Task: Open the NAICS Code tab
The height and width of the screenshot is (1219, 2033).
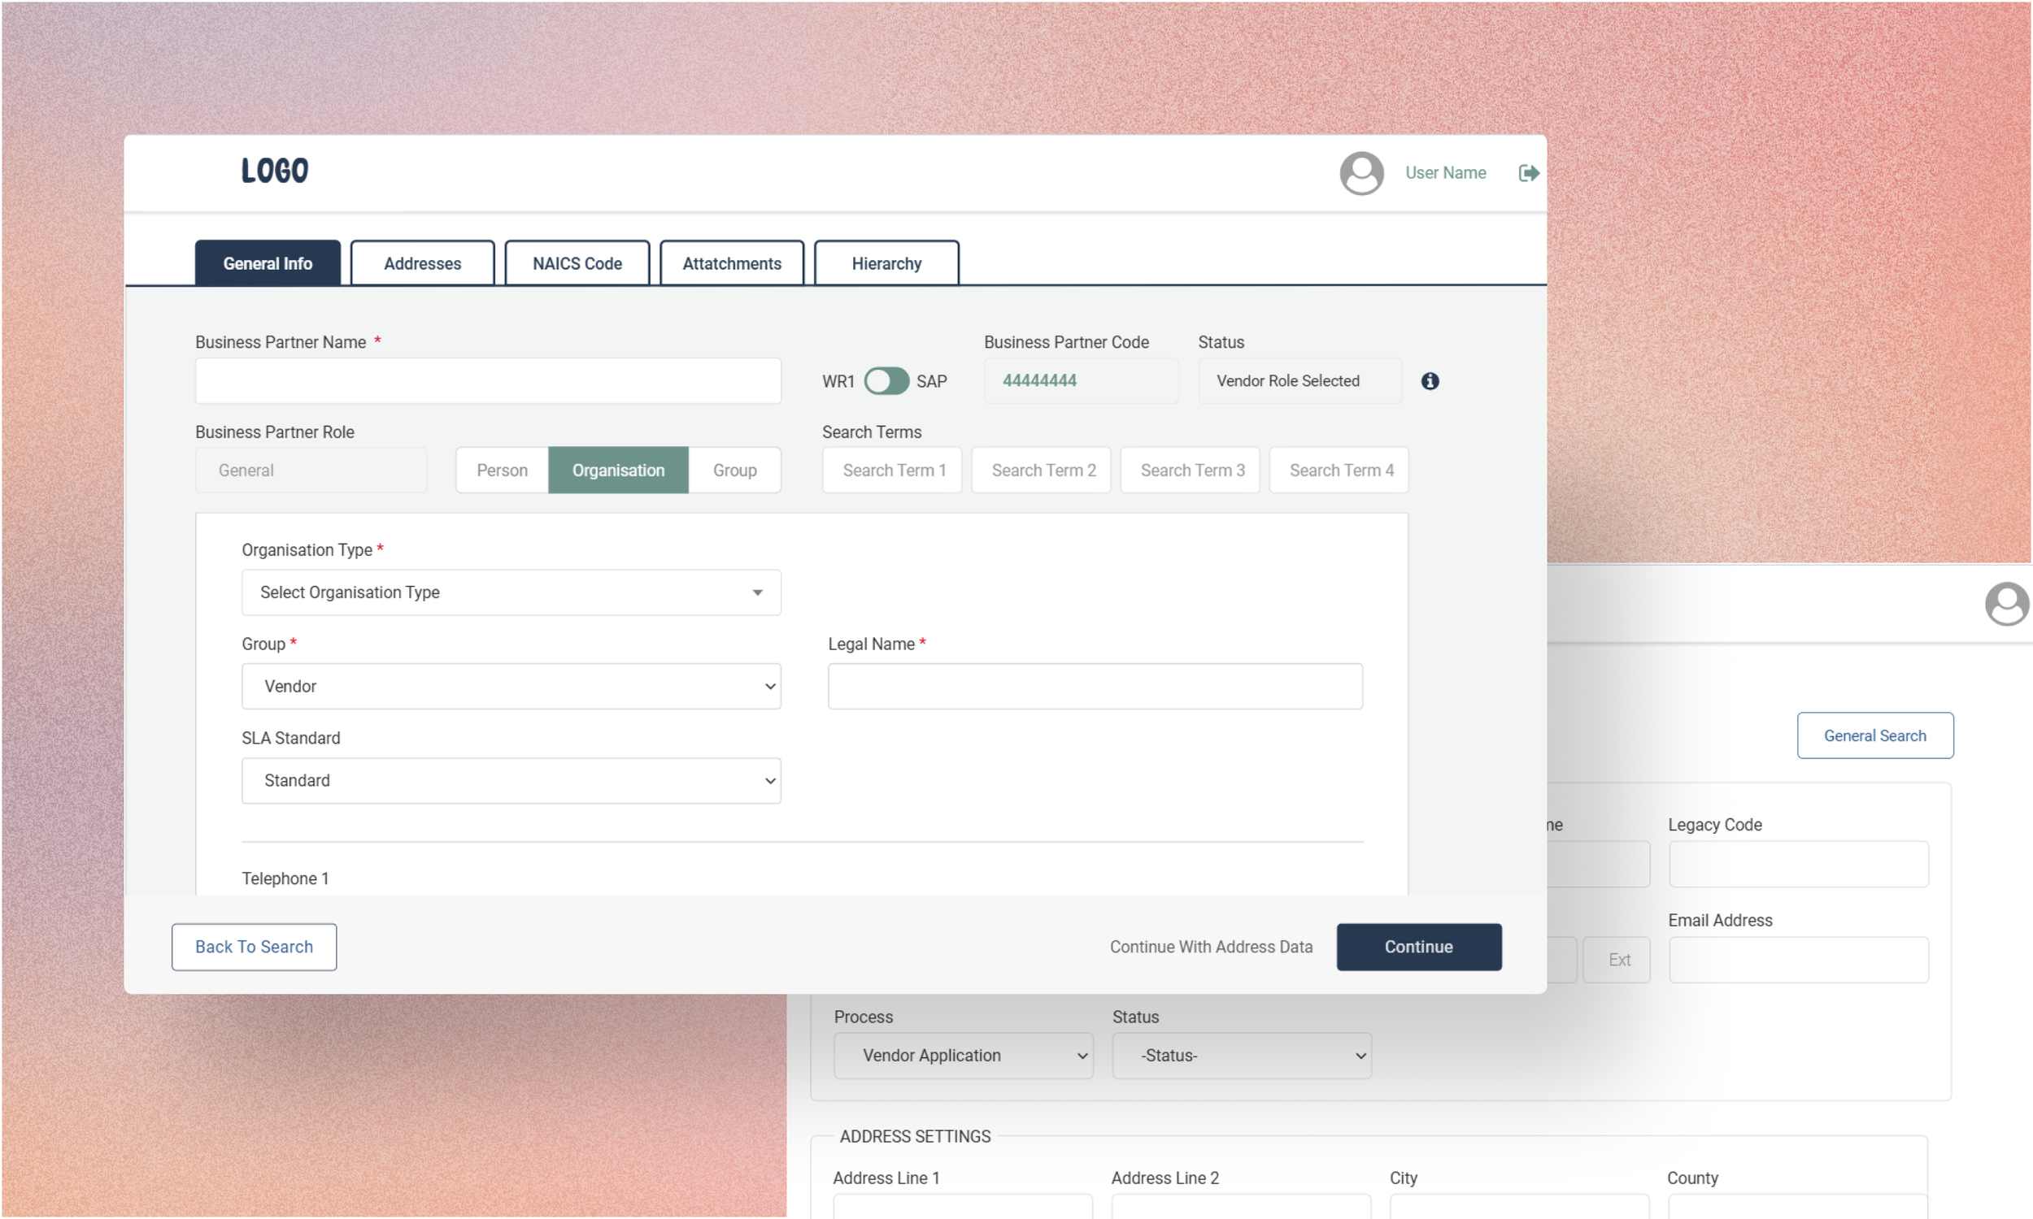Action: [577, 263]
